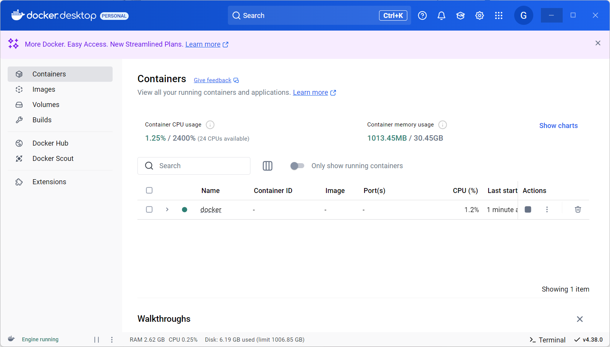Image resolution: width=610 pixels, height=347 pixels.
Task: Click Engine running status text
Action: point(40,339)
